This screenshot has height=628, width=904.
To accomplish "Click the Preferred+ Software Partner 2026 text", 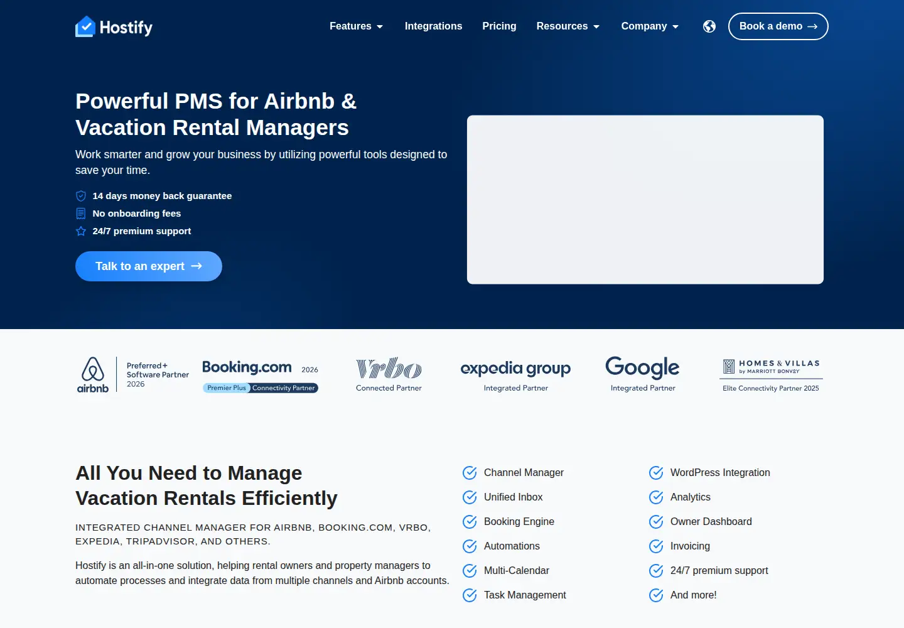I will (x=158, y=375).
